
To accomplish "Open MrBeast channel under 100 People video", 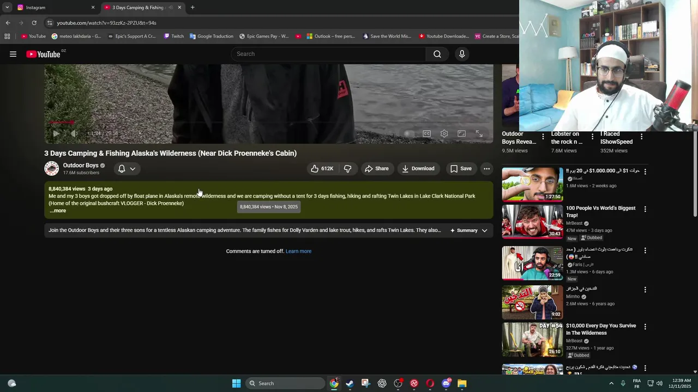I will (x=574, y=224).
